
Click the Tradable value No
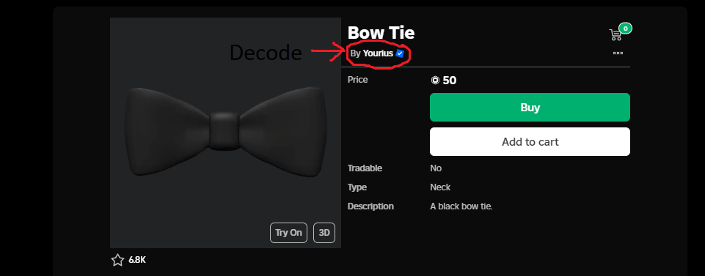coord(436,168)
